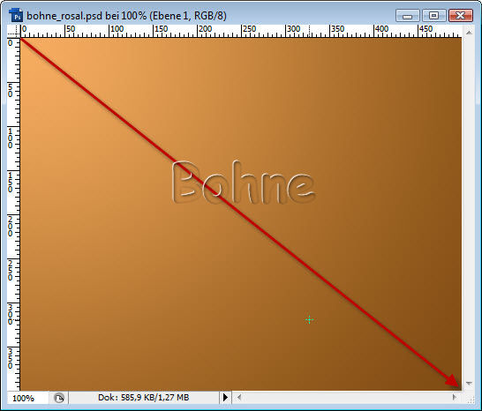482x411 pixels.
Task: Maximize the bohne_rosal.psd document window
Action: tap(433, 16)
